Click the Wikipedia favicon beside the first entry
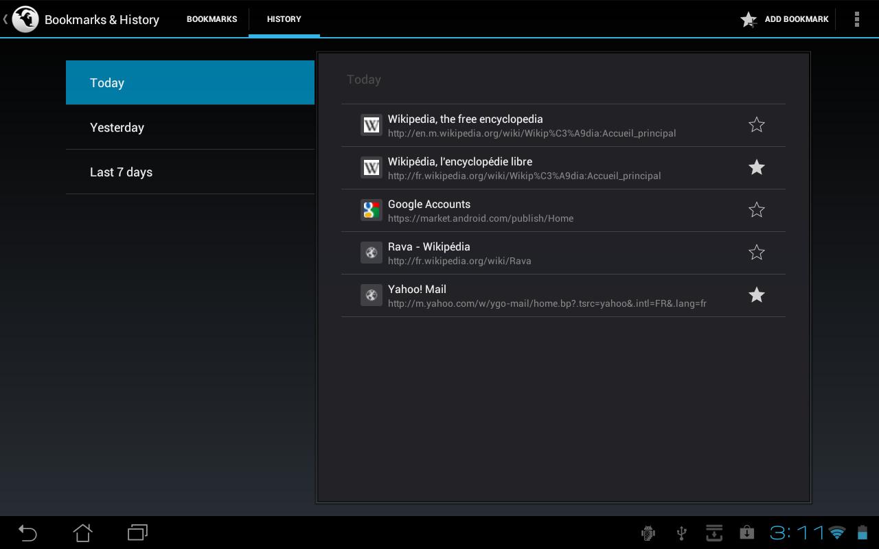 point(372,125)
